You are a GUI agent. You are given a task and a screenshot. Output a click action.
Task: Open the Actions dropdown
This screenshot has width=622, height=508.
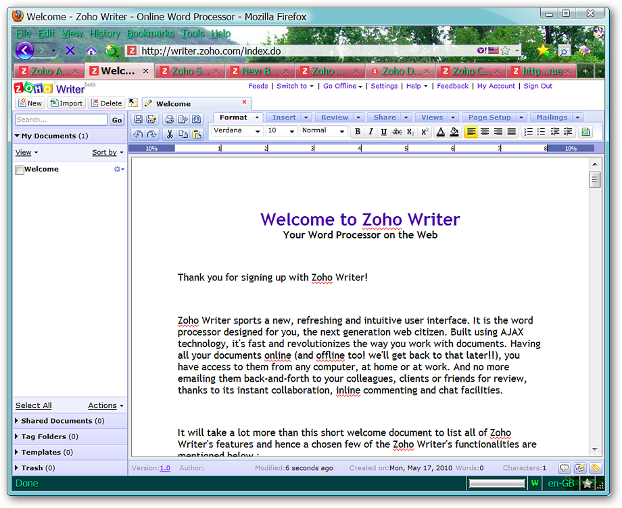pyautogui.click(x=105, y=405)
